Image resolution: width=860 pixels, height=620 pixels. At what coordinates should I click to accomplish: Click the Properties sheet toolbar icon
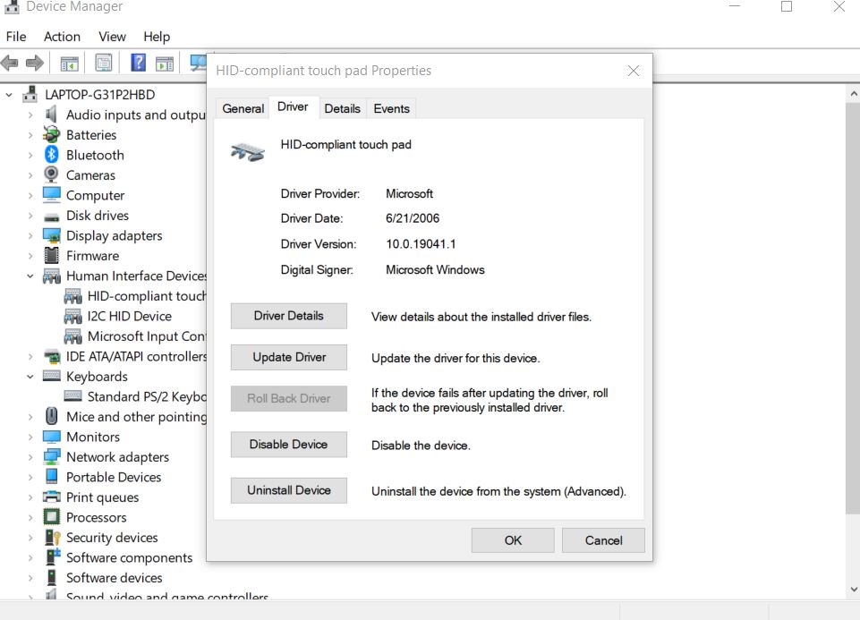click(103, 63)
